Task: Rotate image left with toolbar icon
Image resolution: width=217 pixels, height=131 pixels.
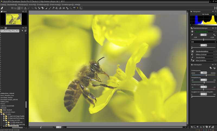Action: (x=57, y=8)
